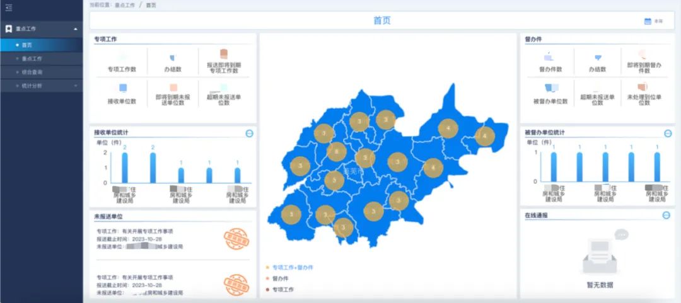The width and height of the screenshot is (681, 303).
Task: Click the 未处理到位单位数 icon
Action: pos(643,88)
